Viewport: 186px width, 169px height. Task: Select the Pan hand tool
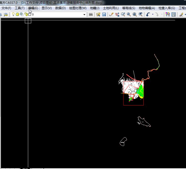[117, 14]
